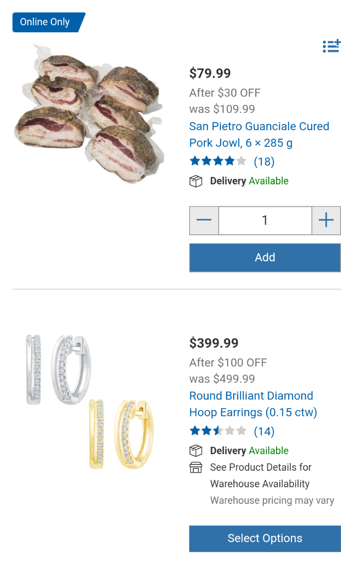Click See Product Details for Warehouse Availability
The width and height of the screenshot is (341, 567).
260,475
